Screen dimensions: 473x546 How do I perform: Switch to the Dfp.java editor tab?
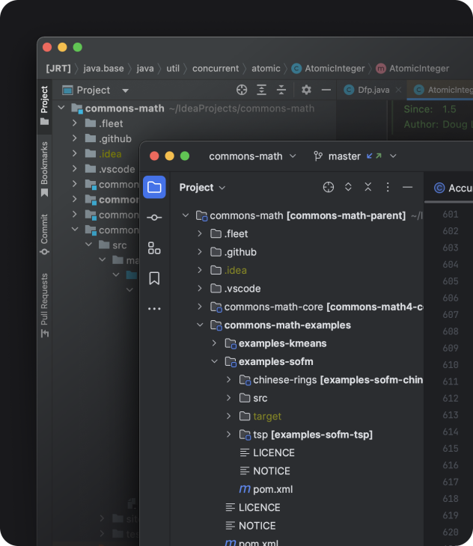coord(368,90)
